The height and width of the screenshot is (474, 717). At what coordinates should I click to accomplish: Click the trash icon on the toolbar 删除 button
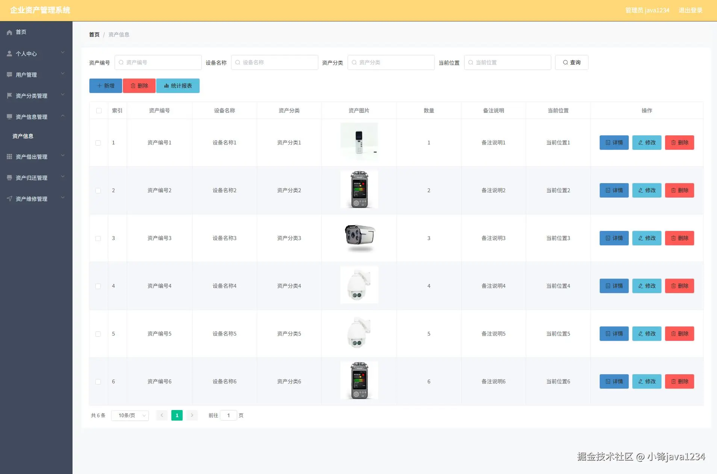coord(133,86)
